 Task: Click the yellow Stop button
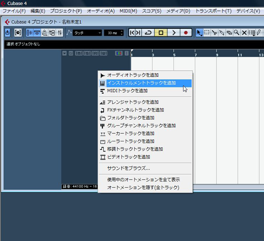coord(161,33)
